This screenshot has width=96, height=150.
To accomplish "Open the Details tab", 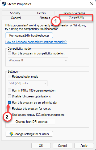I will pos(41,13).
